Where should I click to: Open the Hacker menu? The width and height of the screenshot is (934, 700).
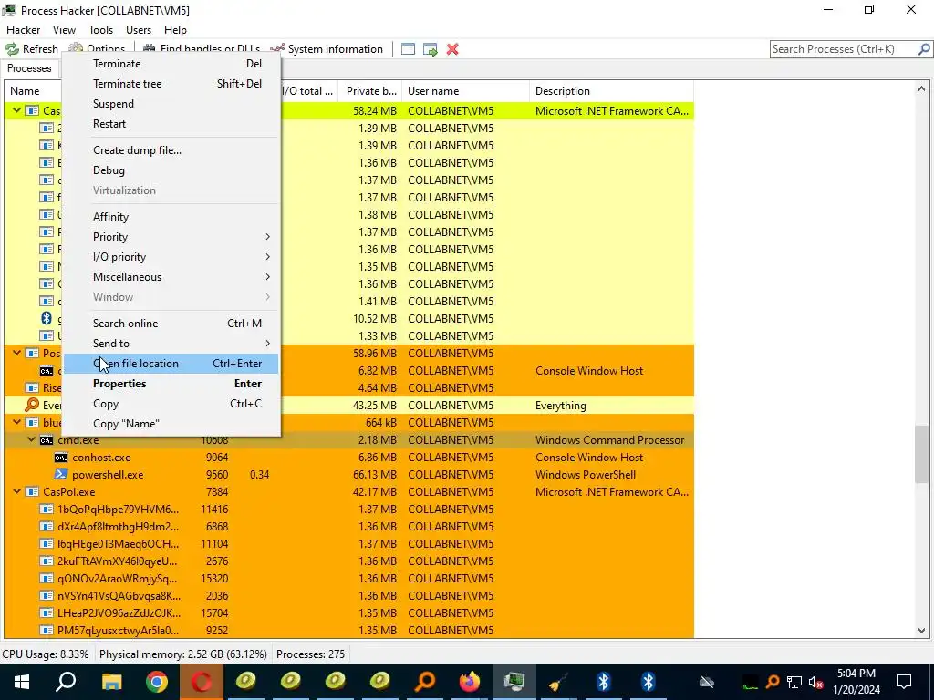coord(23,30)
